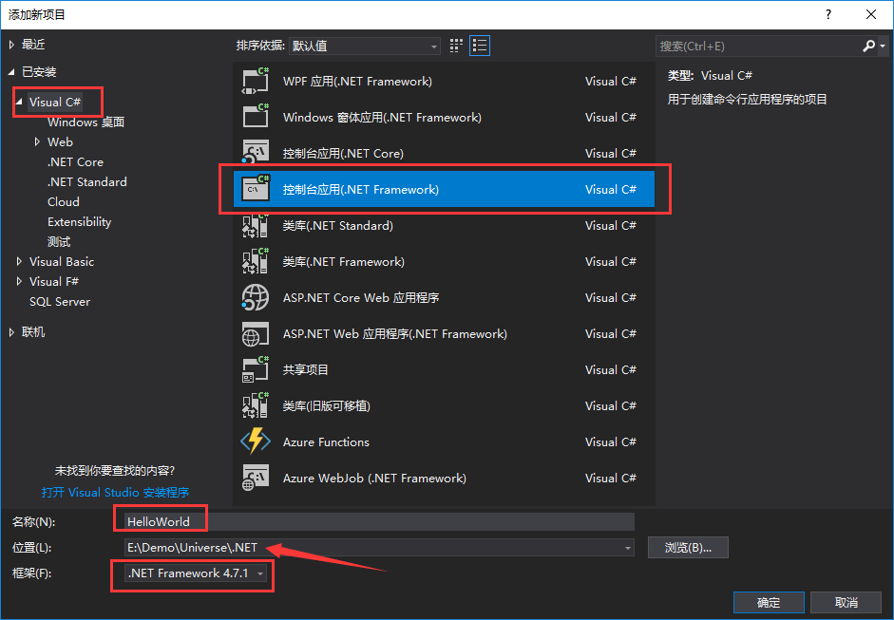The height and width of the screenshot is (620, 894).
Task: Click the search magnifier icon
Action: 868,46
